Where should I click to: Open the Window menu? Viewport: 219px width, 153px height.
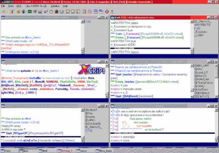point(55,6)
